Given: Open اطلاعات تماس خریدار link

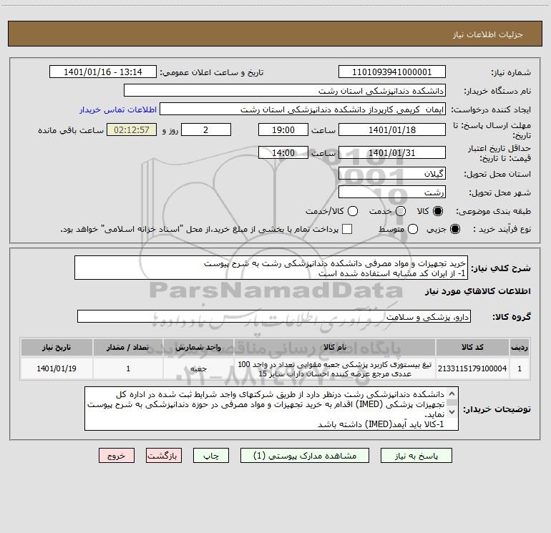Looking at the screenshot, I should pyautogui.click(x=118, y=109).
